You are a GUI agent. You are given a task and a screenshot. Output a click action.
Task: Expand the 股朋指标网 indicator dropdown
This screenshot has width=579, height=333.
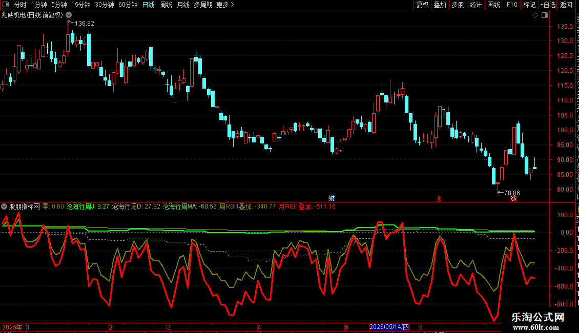click(x=4, y=207)
